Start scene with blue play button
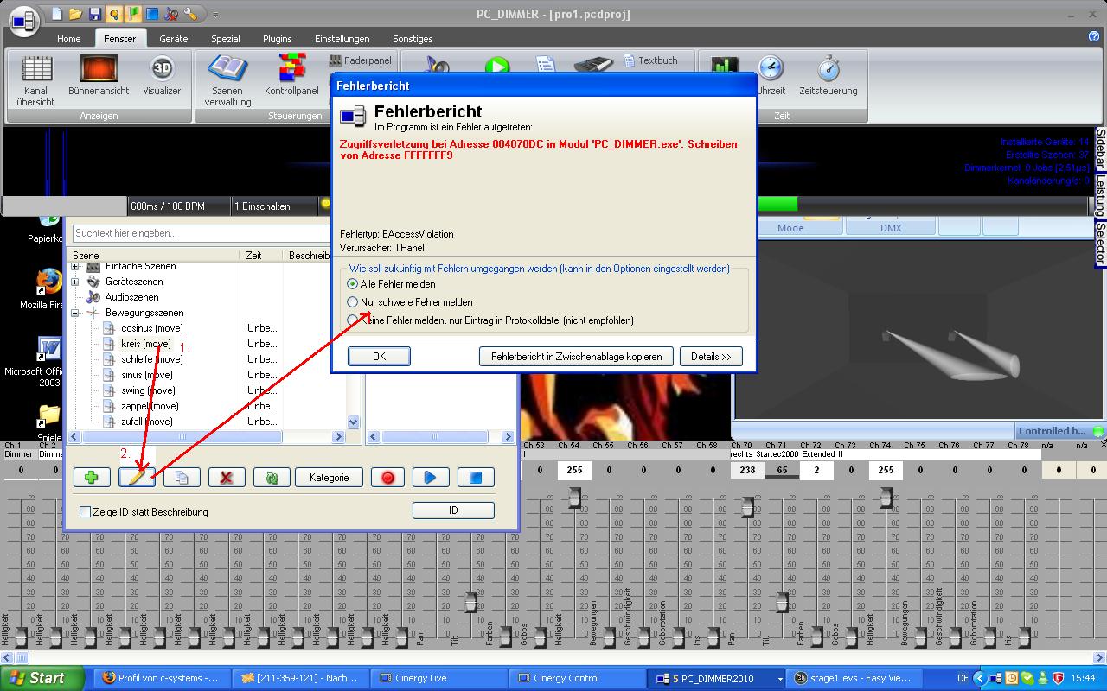The image size is (1107, 691). (x=431, y=477)
